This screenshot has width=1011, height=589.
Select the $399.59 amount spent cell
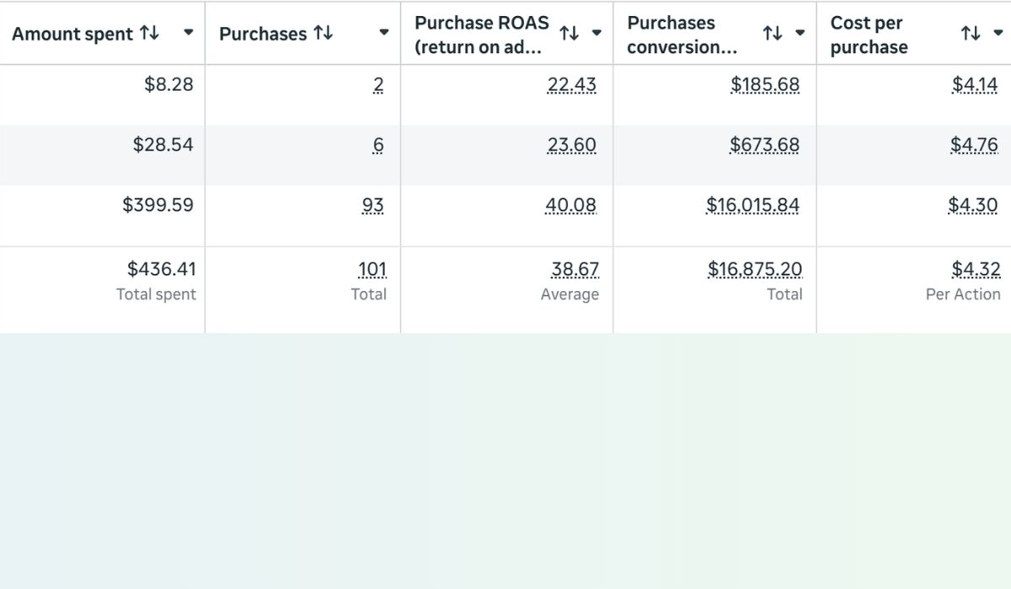click(158, 204)
